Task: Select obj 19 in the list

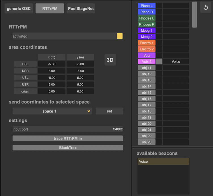Action: (x=147, y=117)
